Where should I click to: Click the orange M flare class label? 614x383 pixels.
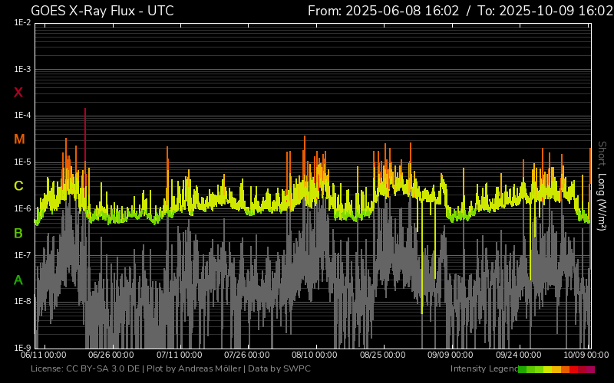point(19,139)
